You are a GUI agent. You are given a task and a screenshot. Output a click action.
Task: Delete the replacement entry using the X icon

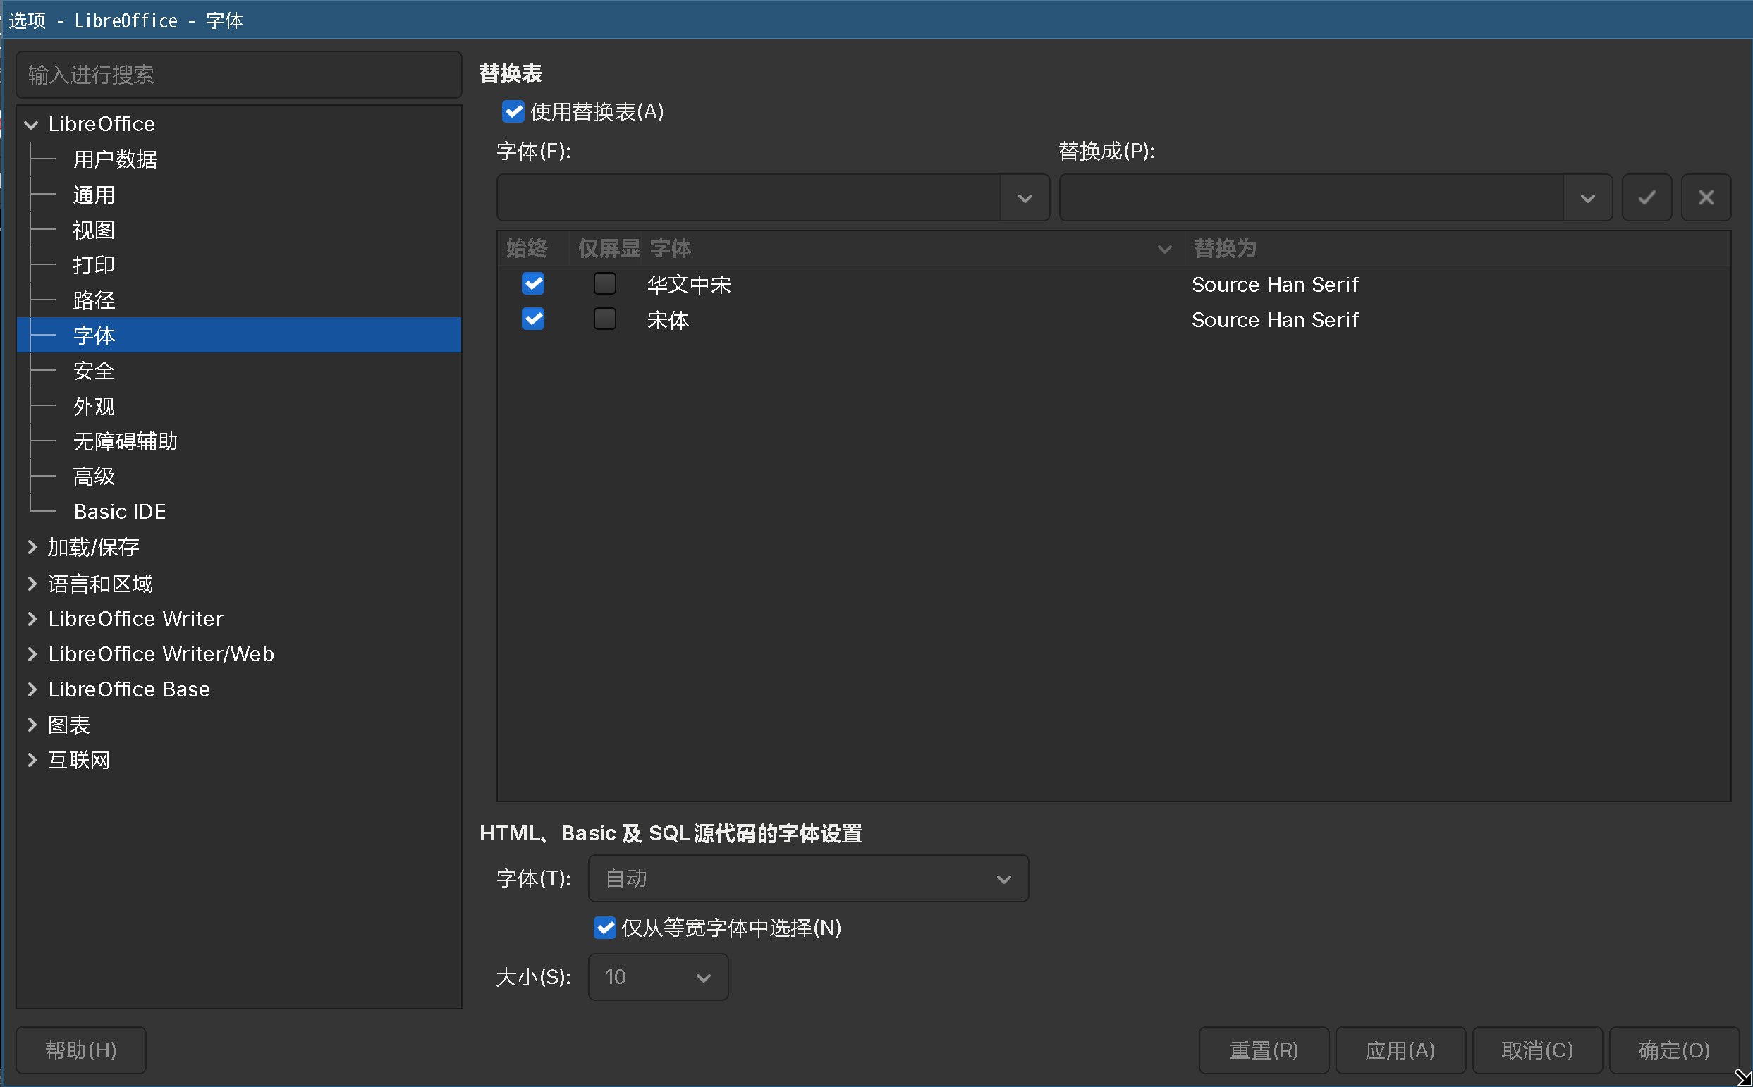(1706, 197)
